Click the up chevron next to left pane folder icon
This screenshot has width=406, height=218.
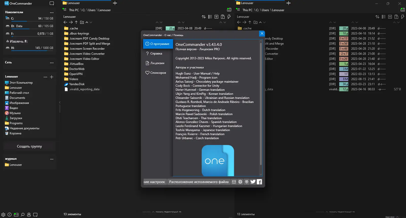pos(87,22)
